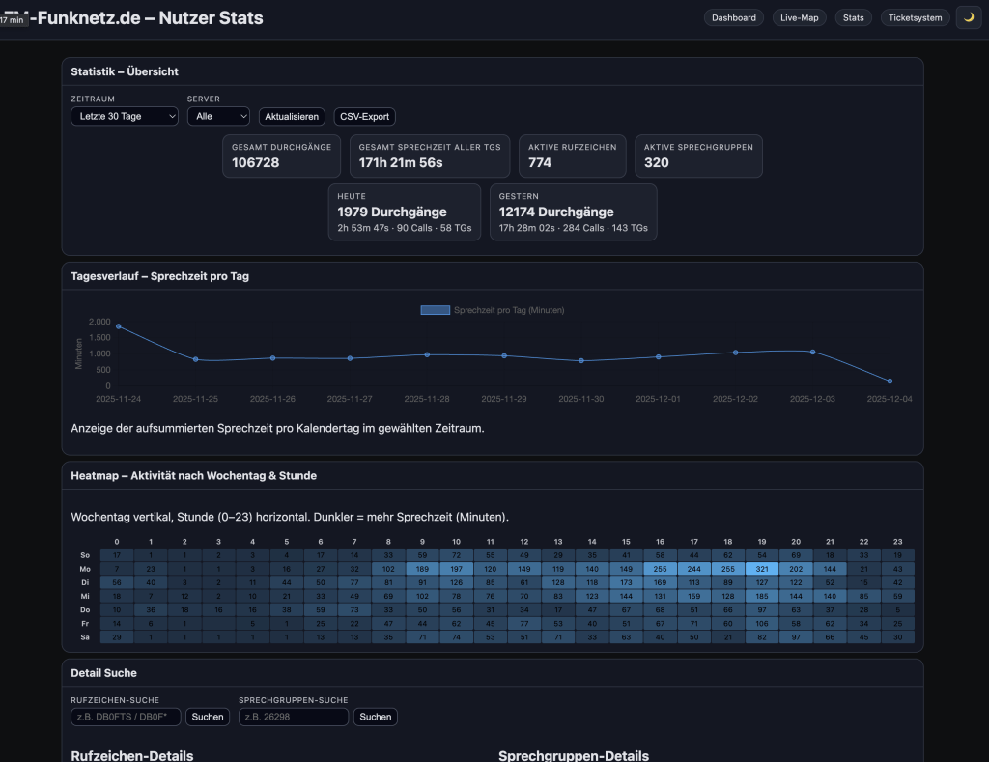Expand the Zeitraum dropdown showing Letzte 30 Tage
Viewport: 989px width, 762px height.
125,116
